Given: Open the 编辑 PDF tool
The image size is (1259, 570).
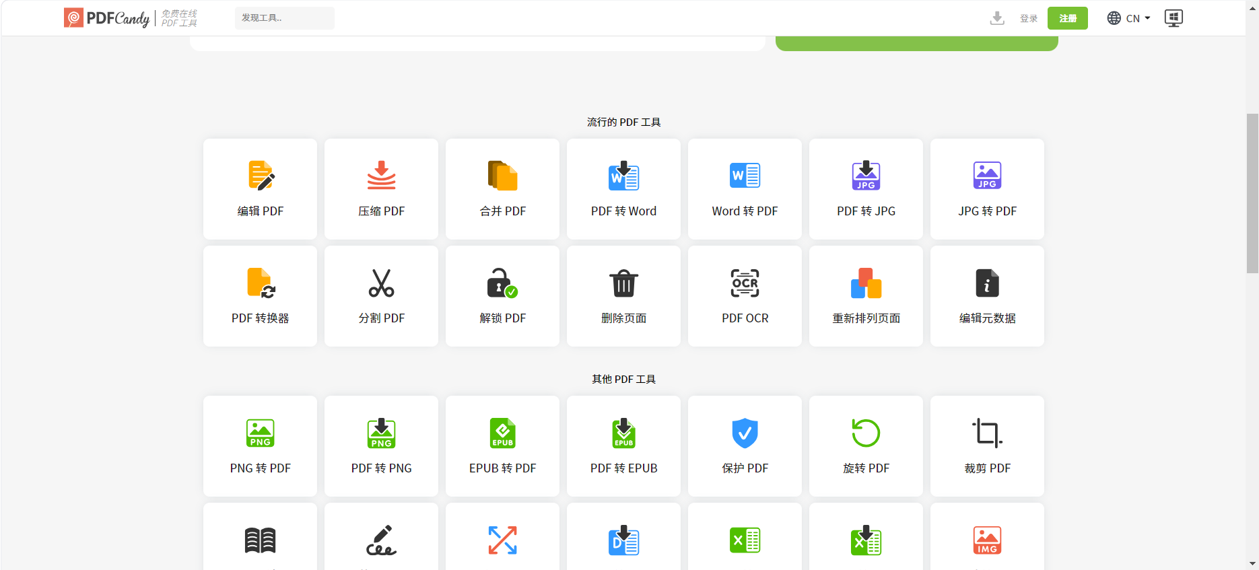Looking at the screenshot, I should pyautogui.click(x=260, y=189).
